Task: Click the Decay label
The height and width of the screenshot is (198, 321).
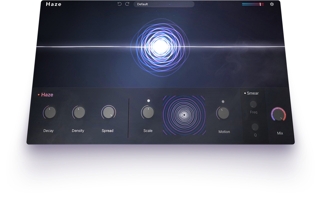Action: click(49, 131)
